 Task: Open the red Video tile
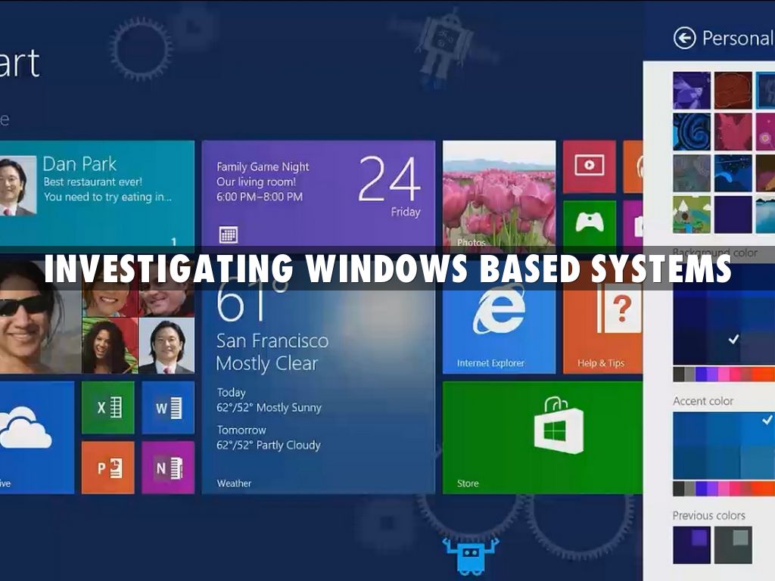(589, 166)
